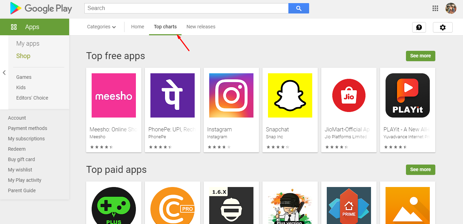Click See more for Top paid apps
Viewport: 463px width, 224px height.
click(x=420, y=169)
